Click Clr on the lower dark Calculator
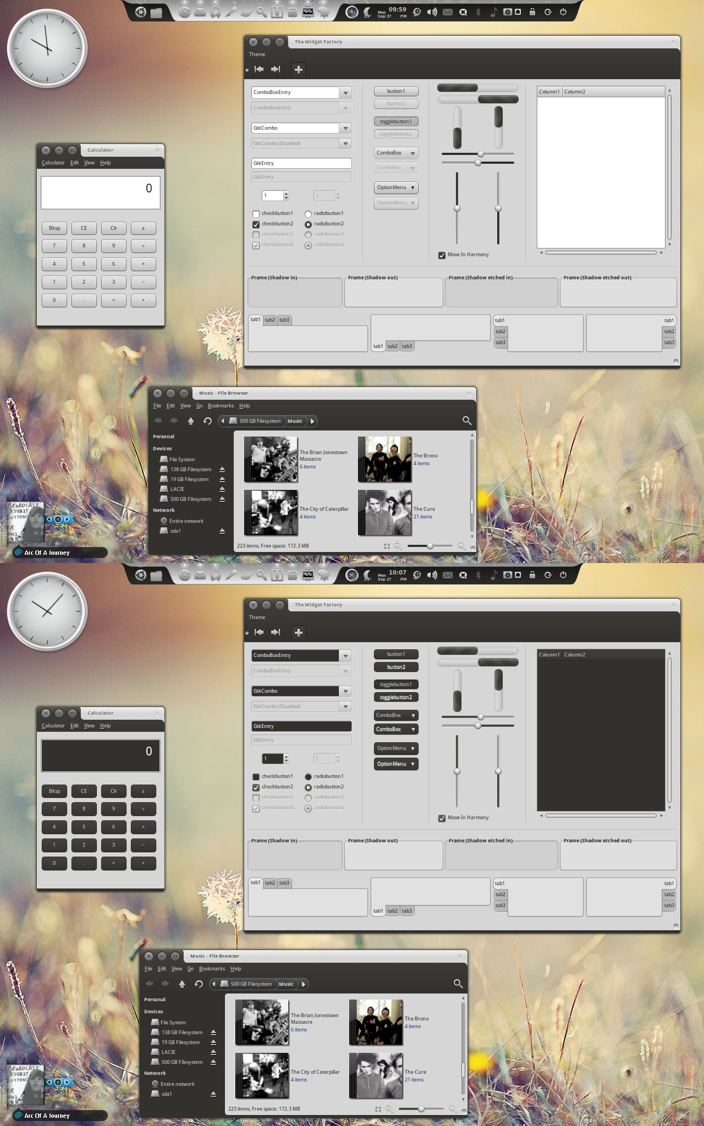Viewport: 704px width, 1126px height. [x=114, y=791]
